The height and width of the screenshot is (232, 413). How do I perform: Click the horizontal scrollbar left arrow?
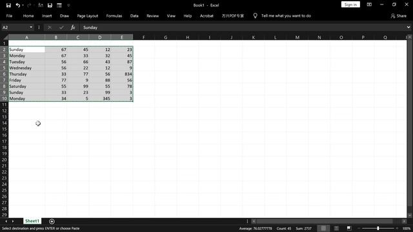tap(254, 221)
